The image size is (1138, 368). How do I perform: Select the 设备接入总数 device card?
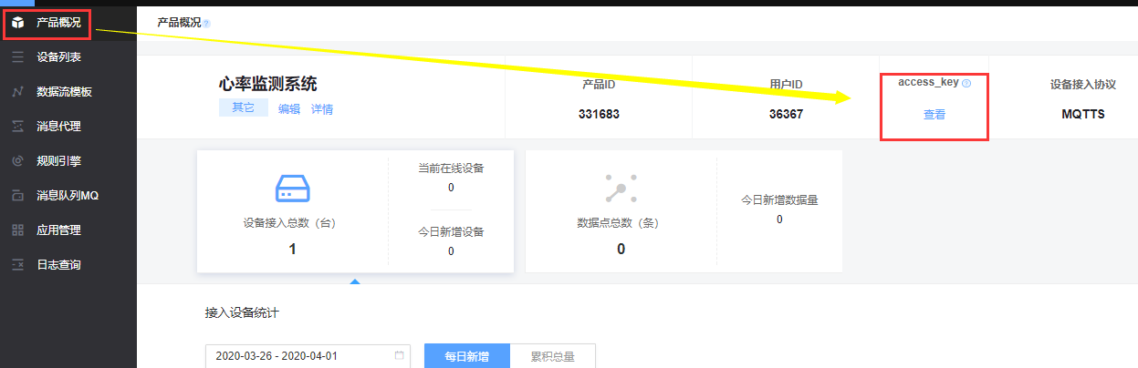click(355, 211)
